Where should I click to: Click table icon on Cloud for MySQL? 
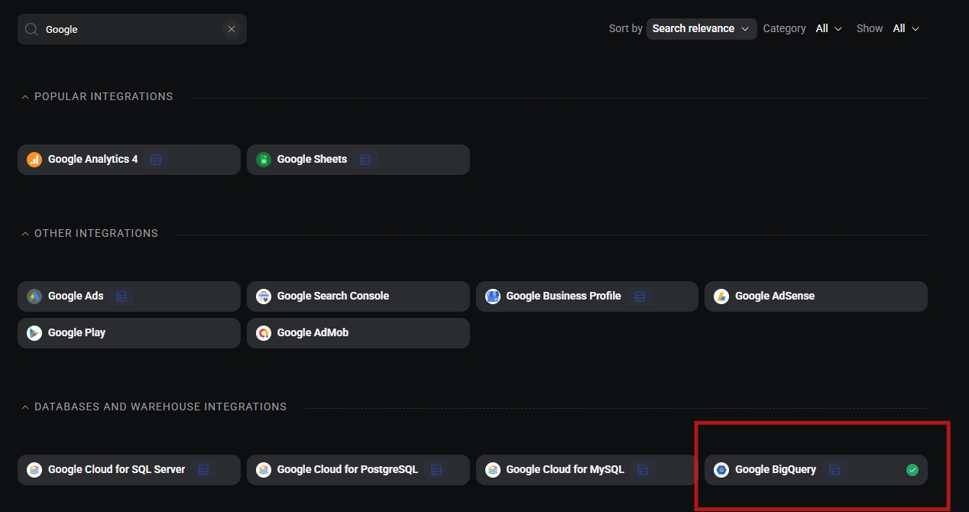point(643,470)
